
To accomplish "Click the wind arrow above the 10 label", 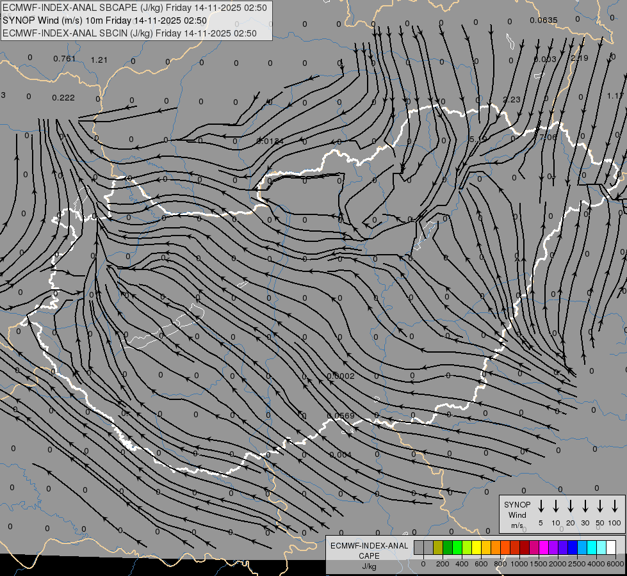I will (556, 506).
